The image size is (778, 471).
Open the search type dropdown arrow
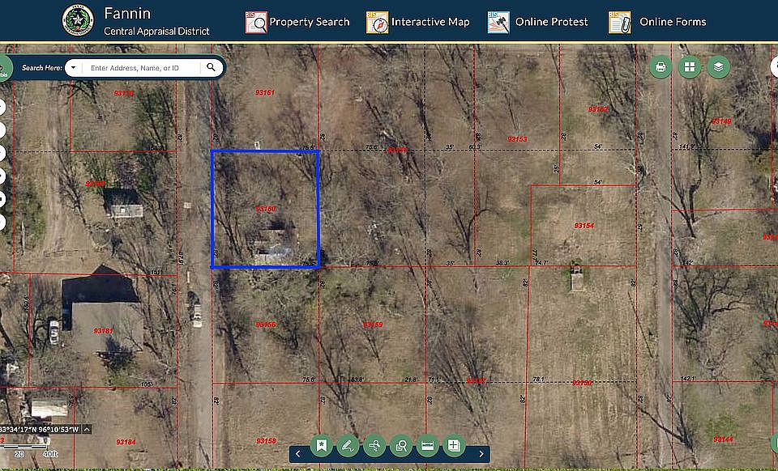74,67
